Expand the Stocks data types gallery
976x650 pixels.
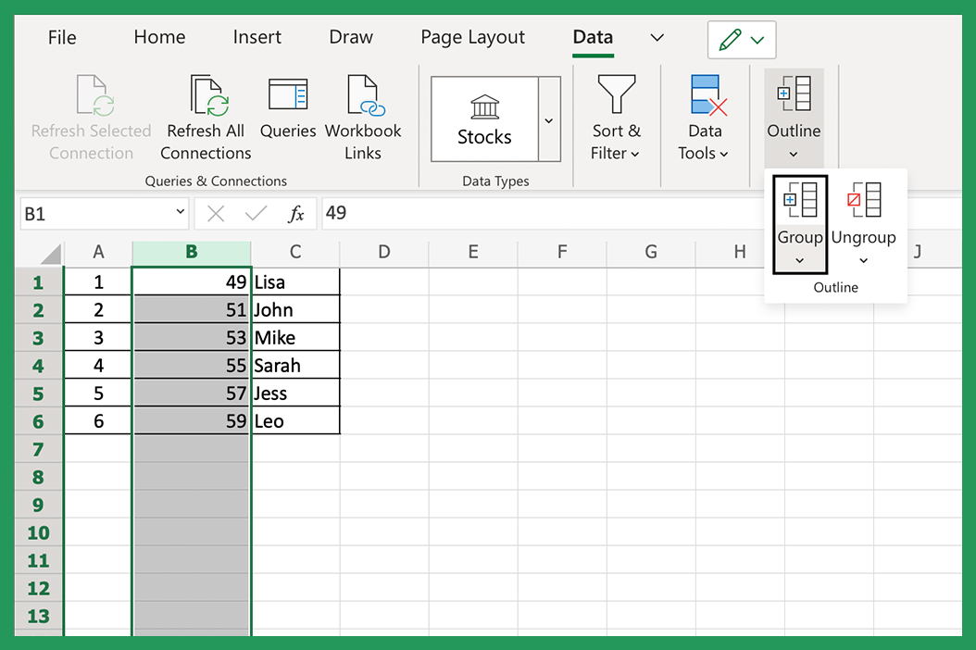tap(548, 118)
